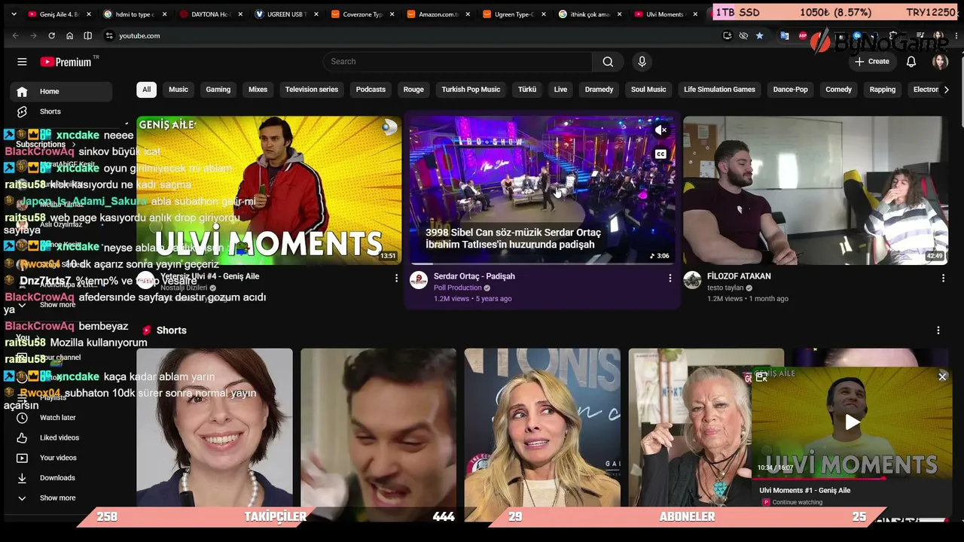
Task: Click the Create button
Action: pyautogui.click(x=872, y=62)
